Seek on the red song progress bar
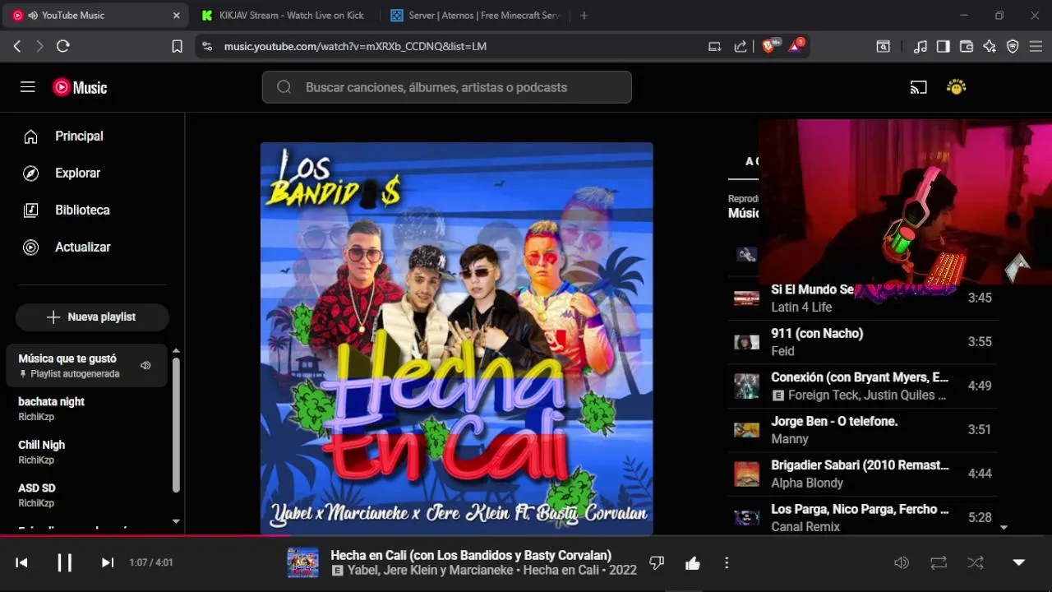The height and width of the screenshot is (592, 1052). tap(526, 536)
